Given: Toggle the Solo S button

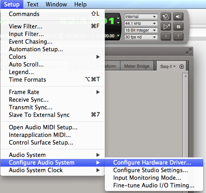Looking at the screenshot, I should [x=178, y=26].
